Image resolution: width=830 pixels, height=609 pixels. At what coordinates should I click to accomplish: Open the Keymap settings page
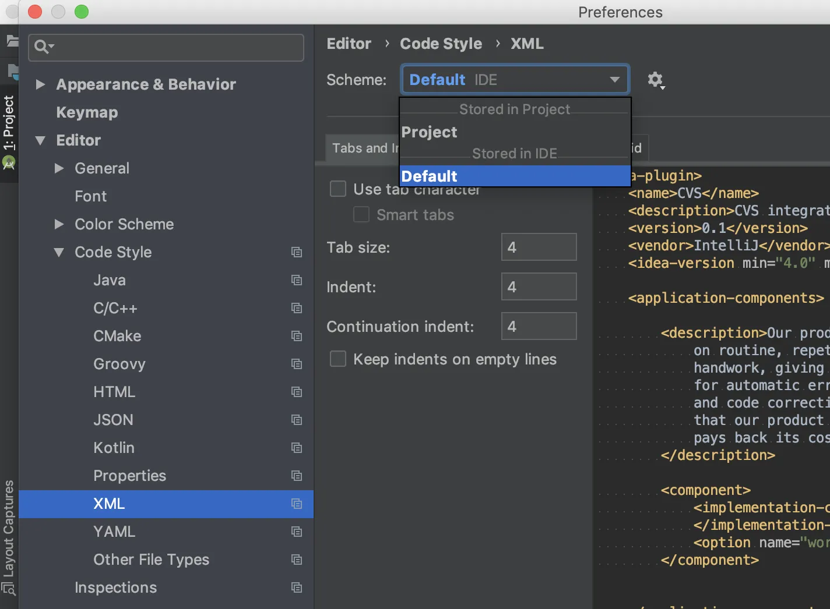pyautogui.click(x=87, y=112)
